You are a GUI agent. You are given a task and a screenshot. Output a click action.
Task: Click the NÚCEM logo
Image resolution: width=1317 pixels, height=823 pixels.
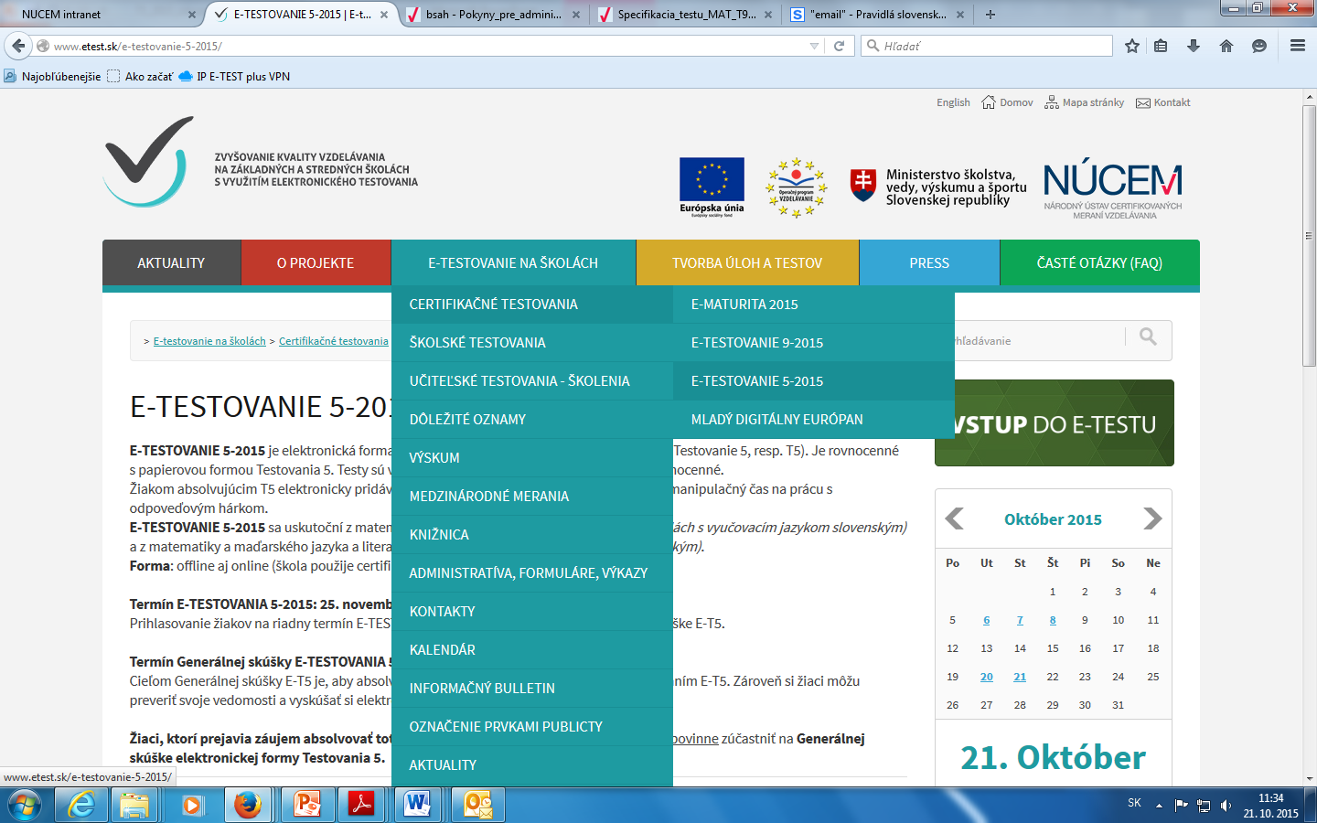1113,188
